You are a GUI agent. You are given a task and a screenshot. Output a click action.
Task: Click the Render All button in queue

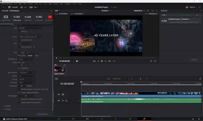[194, 60]
